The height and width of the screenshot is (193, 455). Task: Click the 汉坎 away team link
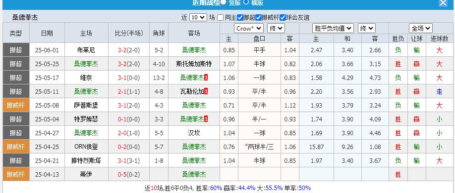(x=194, y=133)
